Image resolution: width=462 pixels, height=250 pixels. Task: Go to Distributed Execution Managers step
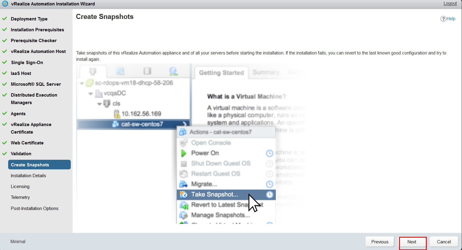coord(34,99)
